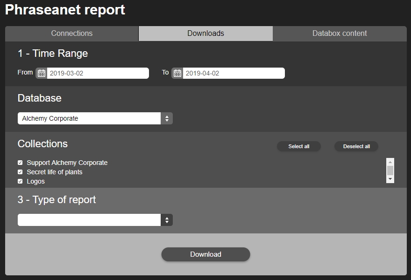Image resolution: width=411 pixels, height=280 pixels.
Task: Click the collections list scroll up arrow
Action: [390, 162]
